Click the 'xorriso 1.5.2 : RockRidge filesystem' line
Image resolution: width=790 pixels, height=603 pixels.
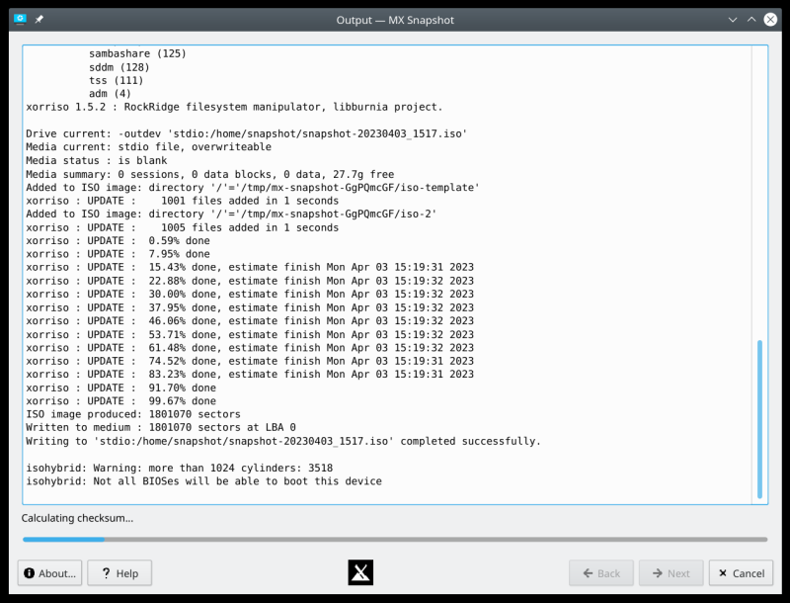[x=234, y=107]
